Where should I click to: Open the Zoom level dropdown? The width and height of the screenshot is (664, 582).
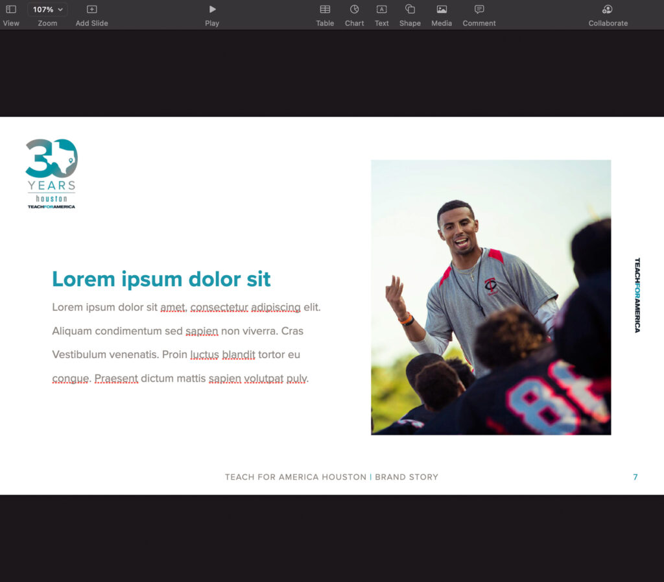tap(46, 9)
